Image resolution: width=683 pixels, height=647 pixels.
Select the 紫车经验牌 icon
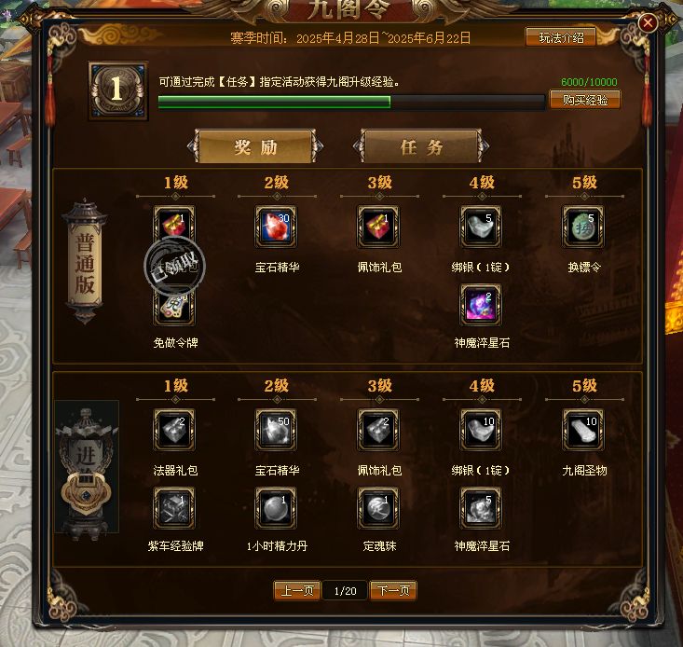174,508
